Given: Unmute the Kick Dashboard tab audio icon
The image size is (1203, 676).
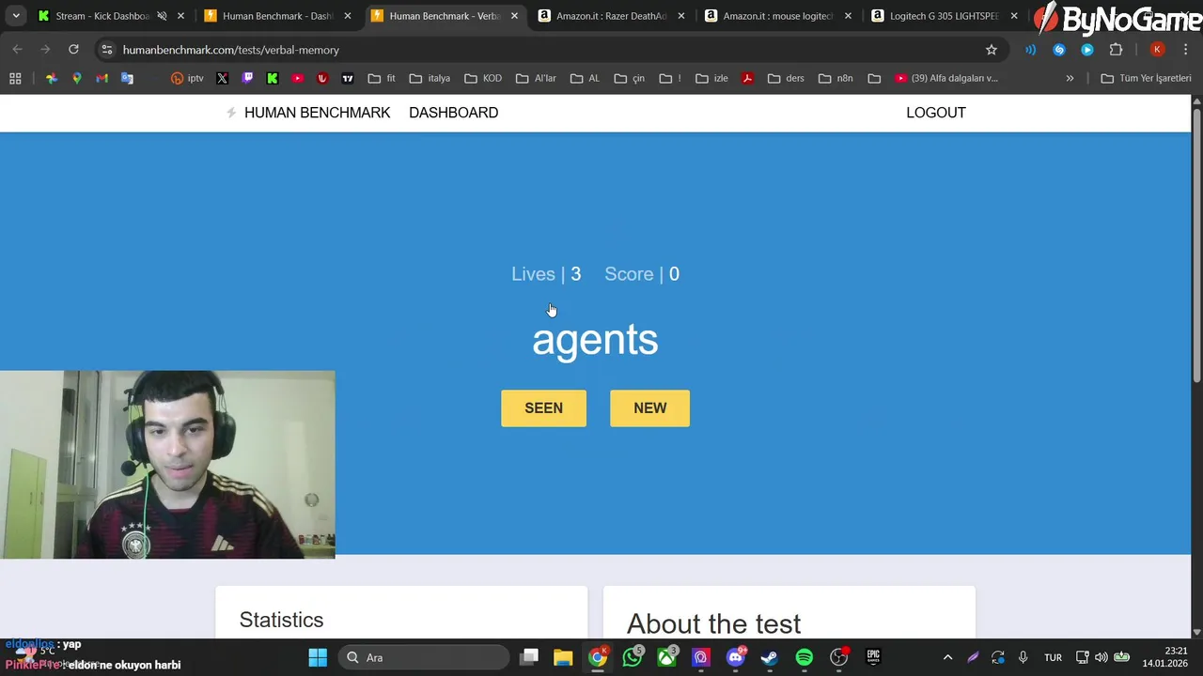Looking at the screenshot, I should (x=162, y=16).
